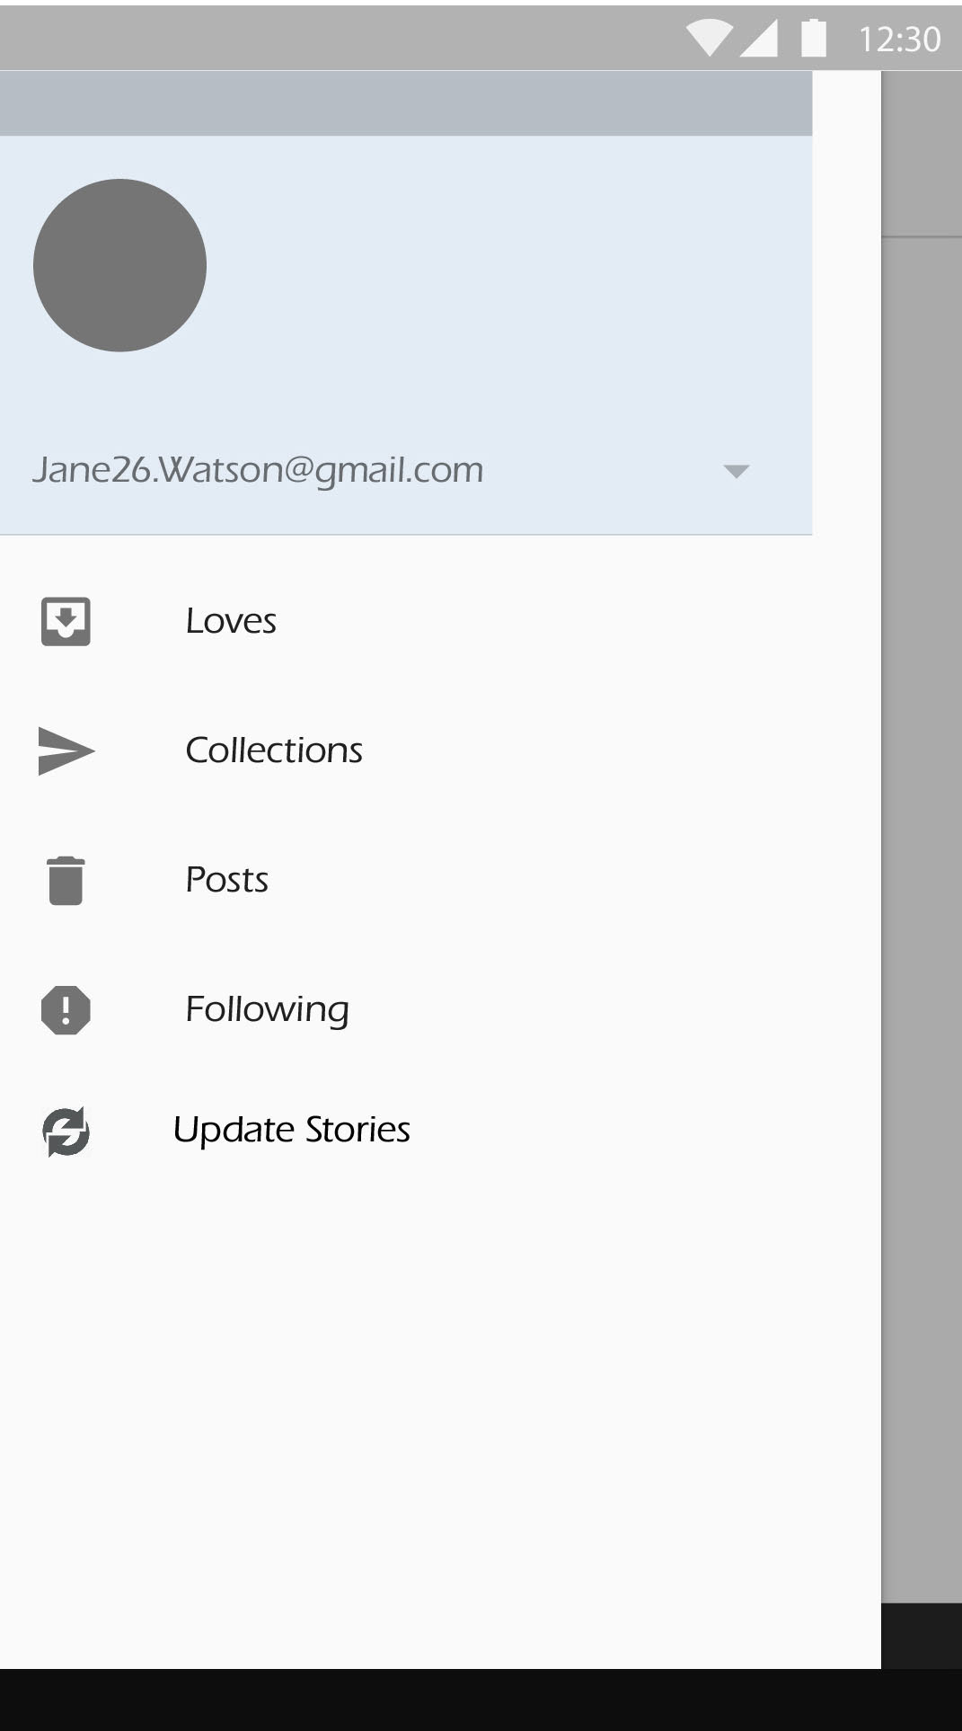Tap the battery status icon
This screenshot has width=962, height=1731.
tap(813, 39)
